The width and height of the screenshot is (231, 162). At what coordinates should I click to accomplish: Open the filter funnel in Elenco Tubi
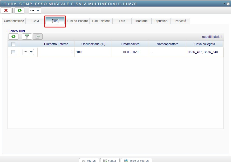(27, 37)
